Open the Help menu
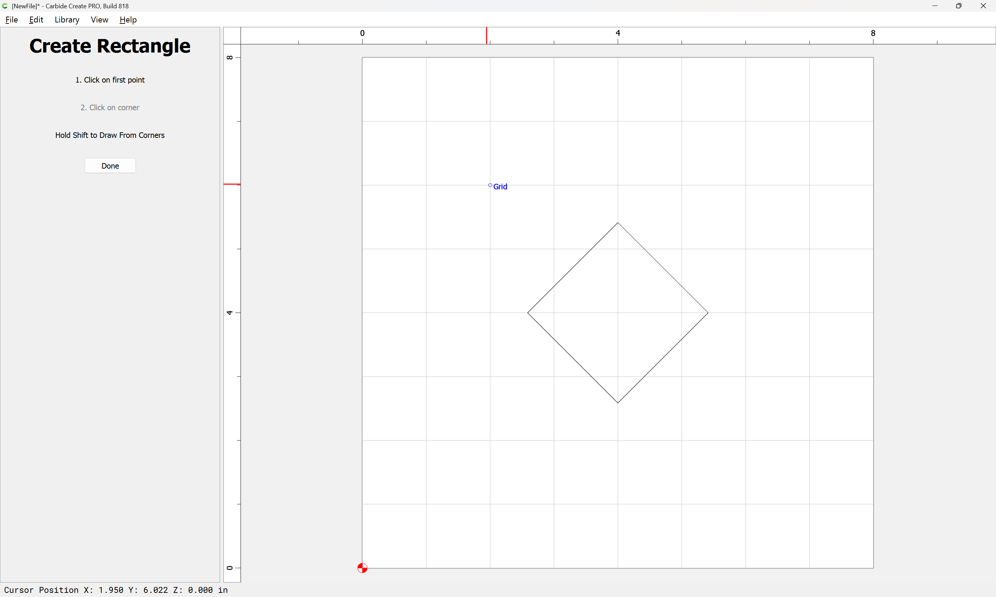Image resolution: width=996 pixels, height=597 pixels. tap(128, 20)
